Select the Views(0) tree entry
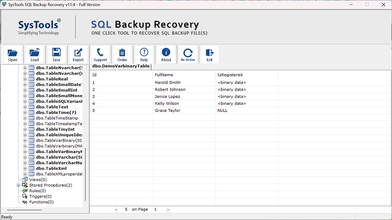 pyautogui.click(x=38, y=180)
